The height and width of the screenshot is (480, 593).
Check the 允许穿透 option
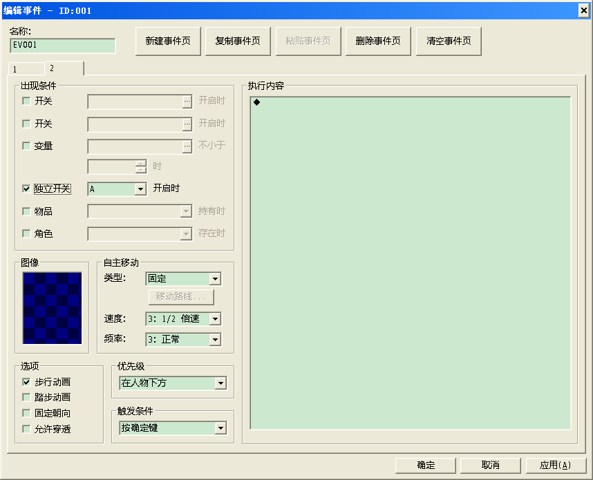(x=26, y=429)
